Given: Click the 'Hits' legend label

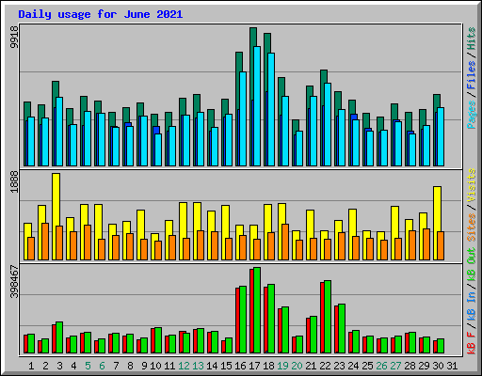Looking at the screenshot, I should (x=472, y=39).
